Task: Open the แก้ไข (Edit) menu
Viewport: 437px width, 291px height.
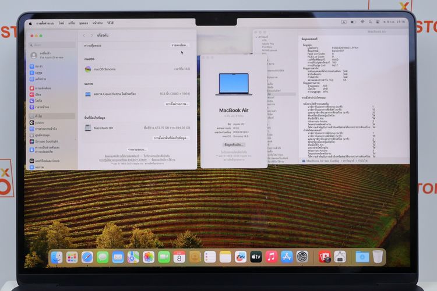Action: coord(72,23)
